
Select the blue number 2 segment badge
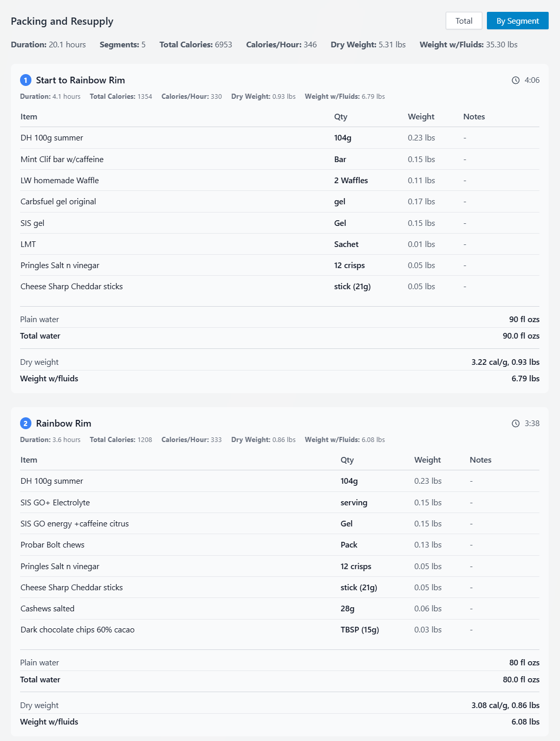pyautogui.click(x=25, y=424)
